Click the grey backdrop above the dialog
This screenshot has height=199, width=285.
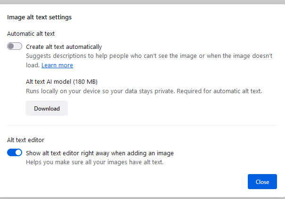point(141,2)
